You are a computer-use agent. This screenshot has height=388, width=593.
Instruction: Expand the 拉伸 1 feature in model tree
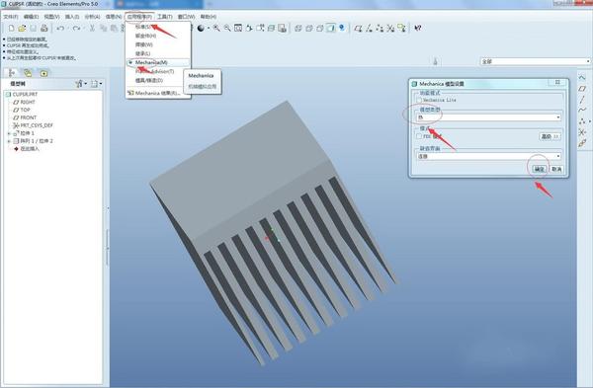(x=9, y=133)
